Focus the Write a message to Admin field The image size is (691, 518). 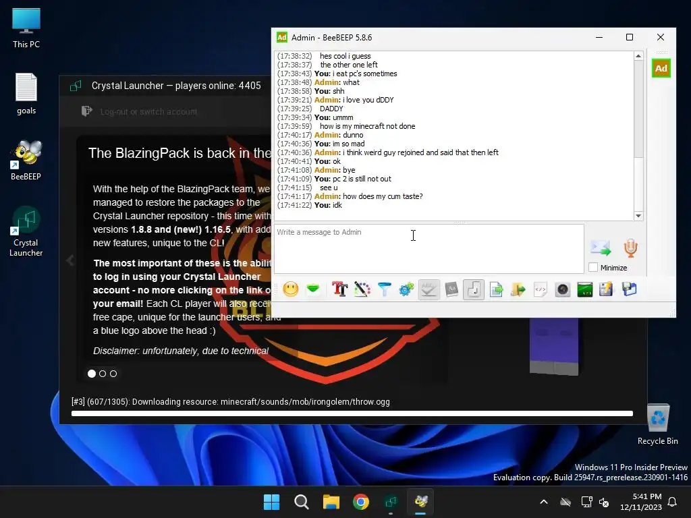pyautogui.click(x=429, y=249)
